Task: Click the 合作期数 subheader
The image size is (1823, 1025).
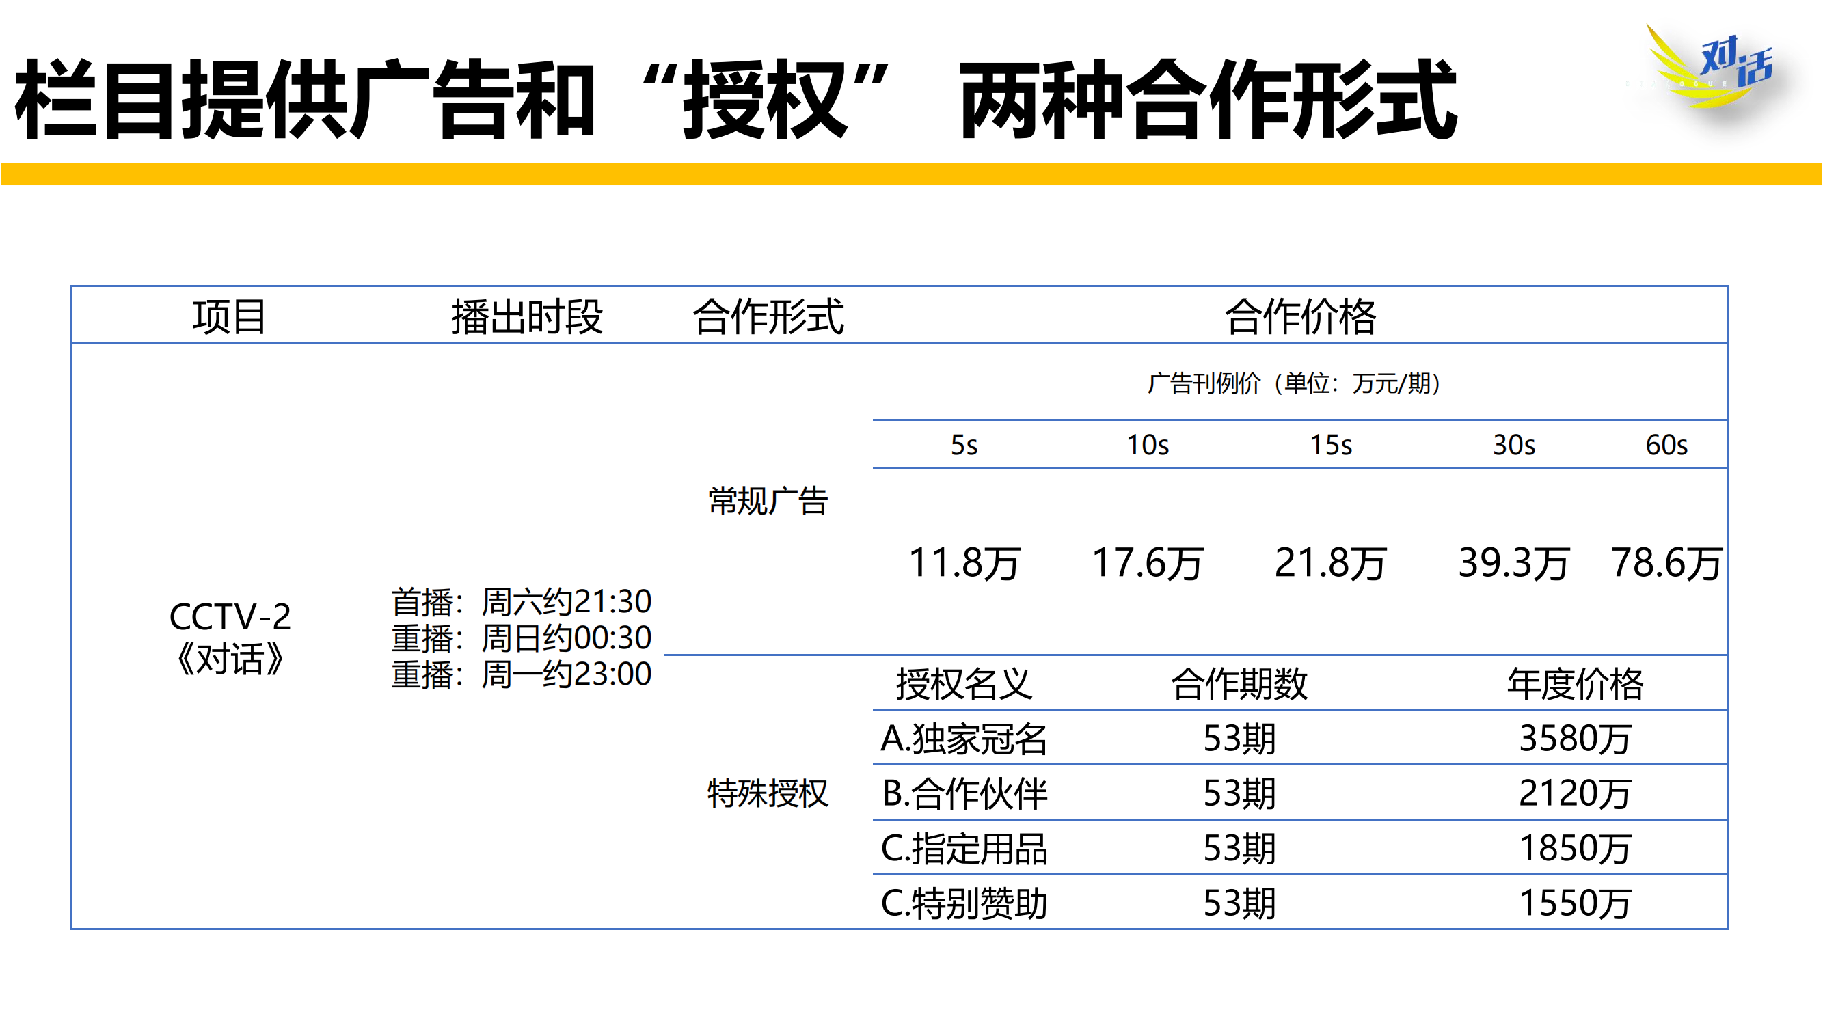Action: tap(1239, 683)
